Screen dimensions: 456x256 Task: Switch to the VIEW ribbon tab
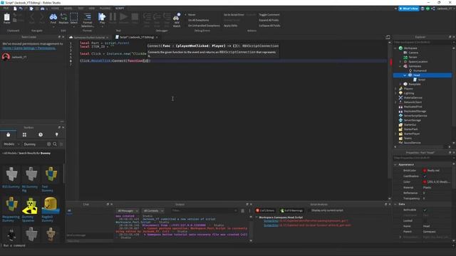click(92, 9)
